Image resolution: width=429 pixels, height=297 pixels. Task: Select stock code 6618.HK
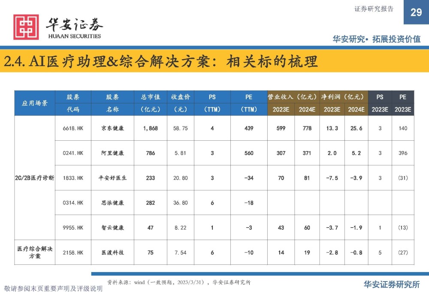point(73,128)
